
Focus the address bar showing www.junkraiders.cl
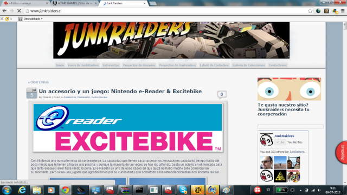166,11
